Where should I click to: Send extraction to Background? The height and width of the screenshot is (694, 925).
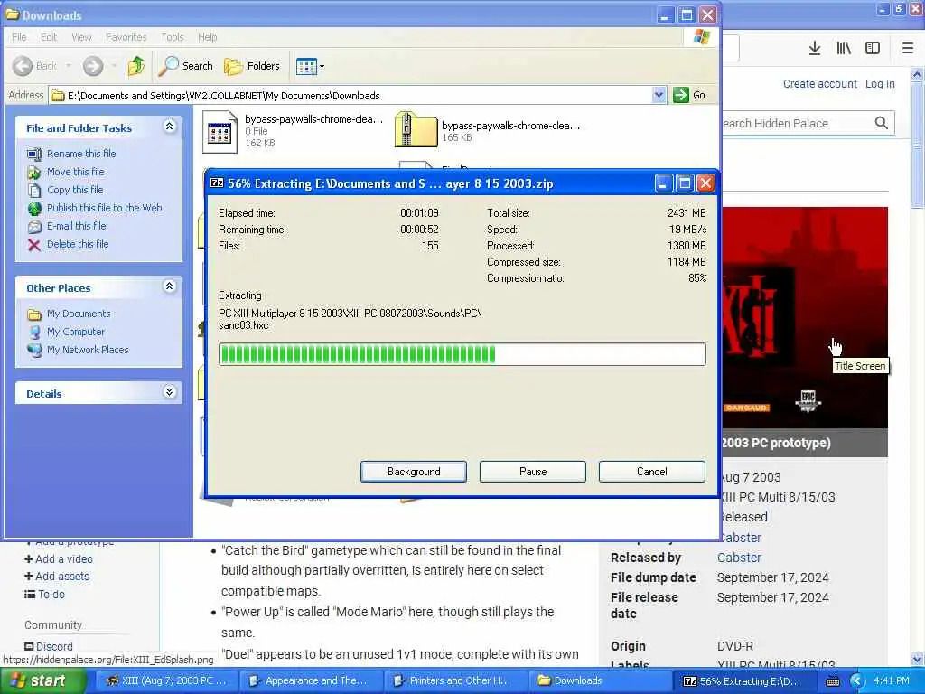pyautogui.click(x=414, y=472)
